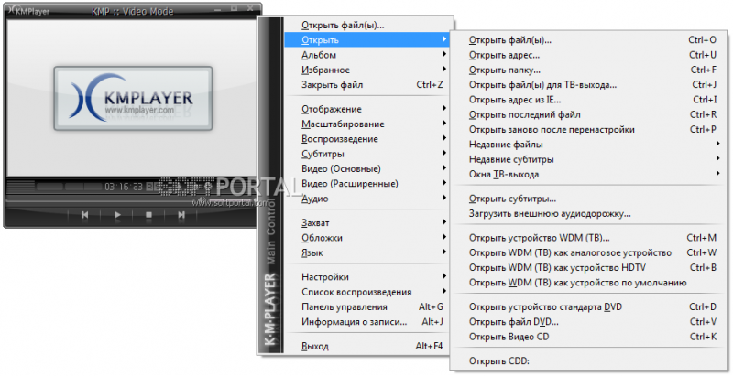
Task: Expand the 'Избранное' submenu
Action: coord(366,70)
